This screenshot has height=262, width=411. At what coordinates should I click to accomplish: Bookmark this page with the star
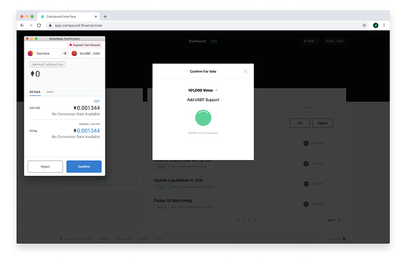point(364,26)
